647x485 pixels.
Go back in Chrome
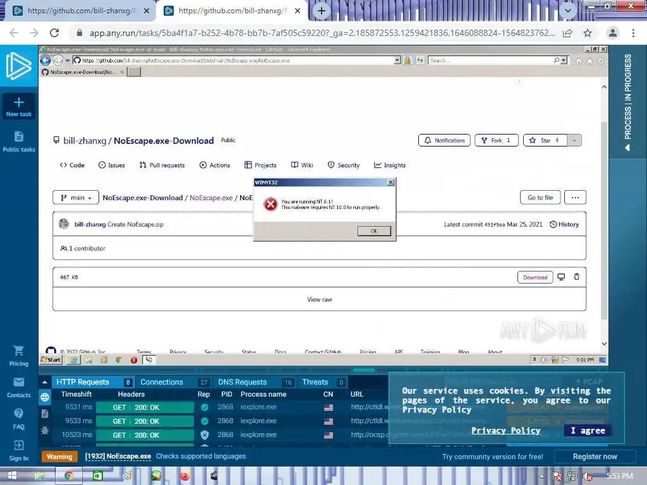(14, 33)
